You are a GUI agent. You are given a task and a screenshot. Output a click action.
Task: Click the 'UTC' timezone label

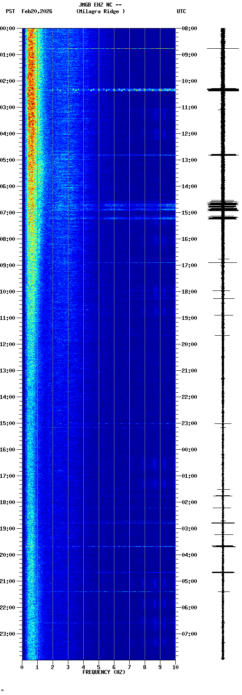181,11
